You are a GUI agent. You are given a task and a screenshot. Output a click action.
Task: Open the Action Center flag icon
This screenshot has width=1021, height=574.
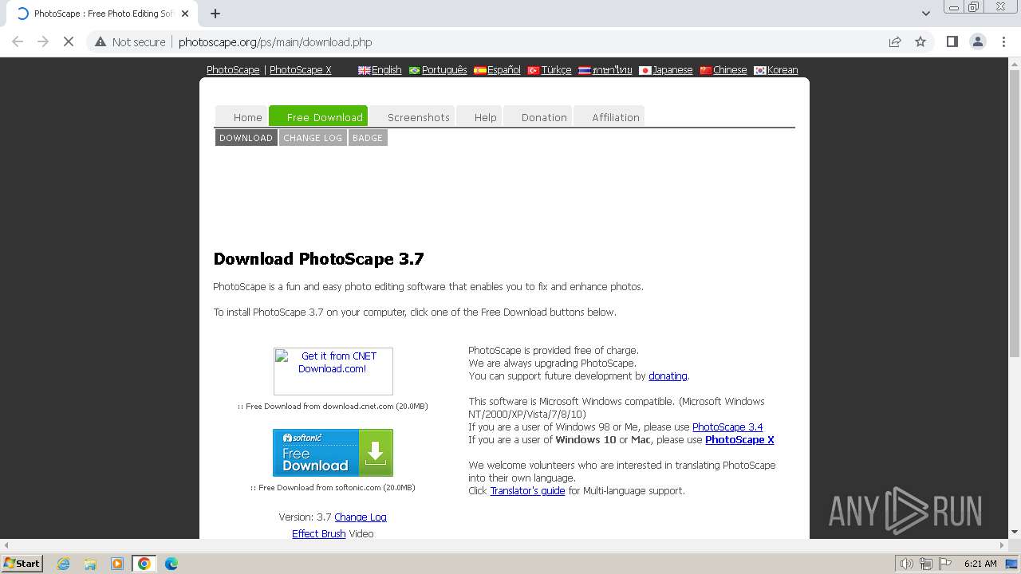[944, 564]
